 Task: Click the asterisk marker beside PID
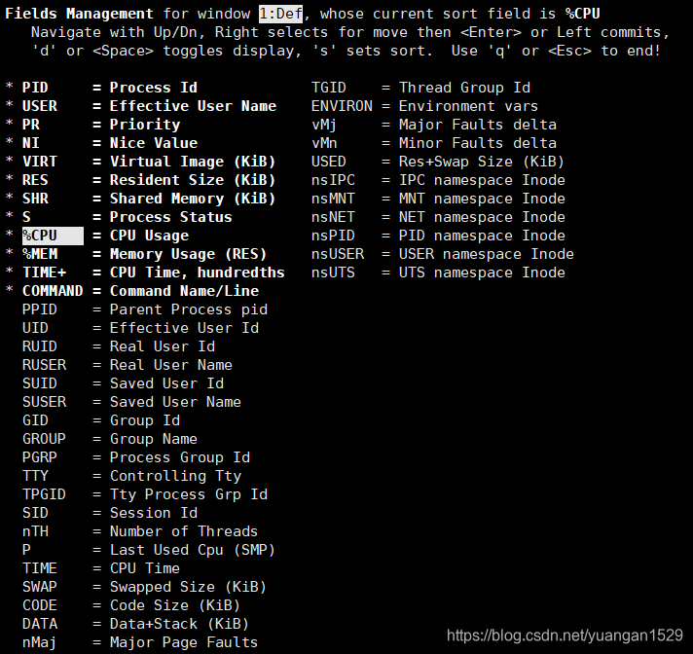10,87
